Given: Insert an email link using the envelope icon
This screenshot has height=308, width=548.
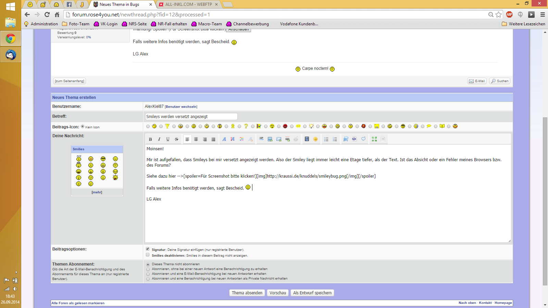Looking at the screenshot, I should (278, 139).
